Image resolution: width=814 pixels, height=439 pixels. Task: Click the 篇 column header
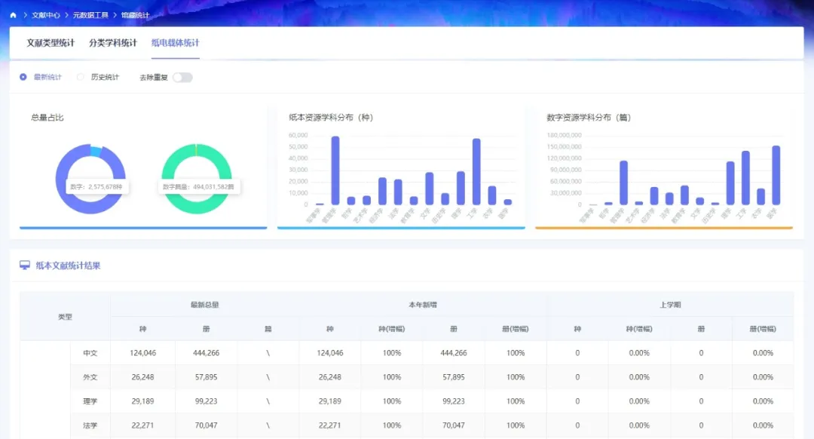click(268, 329)
